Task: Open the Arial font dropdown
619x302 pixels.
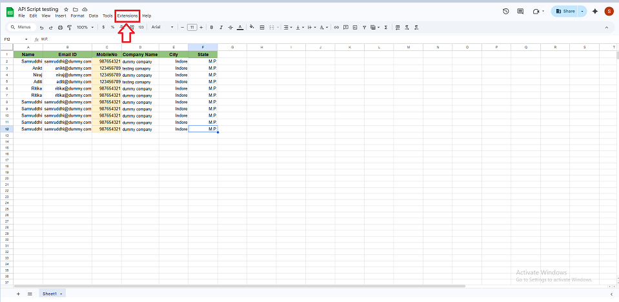Action: pyautogui.click(x=162, y=27)
